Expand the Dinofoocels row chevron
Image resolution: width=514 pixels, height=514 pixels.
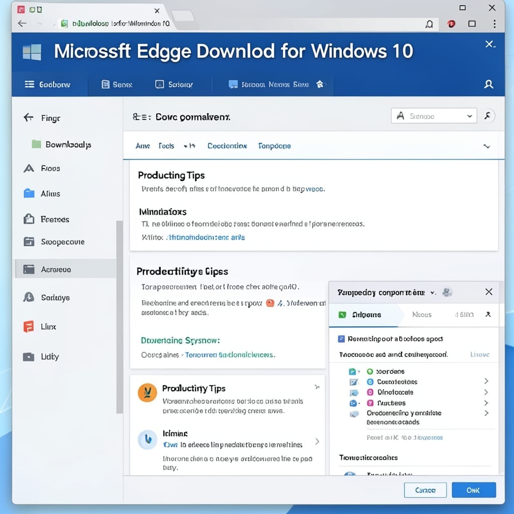point(486,392)
